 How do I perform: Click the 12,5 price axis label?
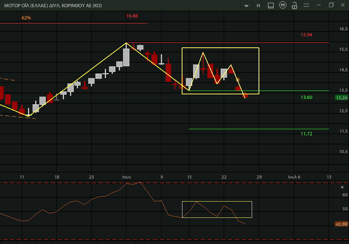[343, 111]
